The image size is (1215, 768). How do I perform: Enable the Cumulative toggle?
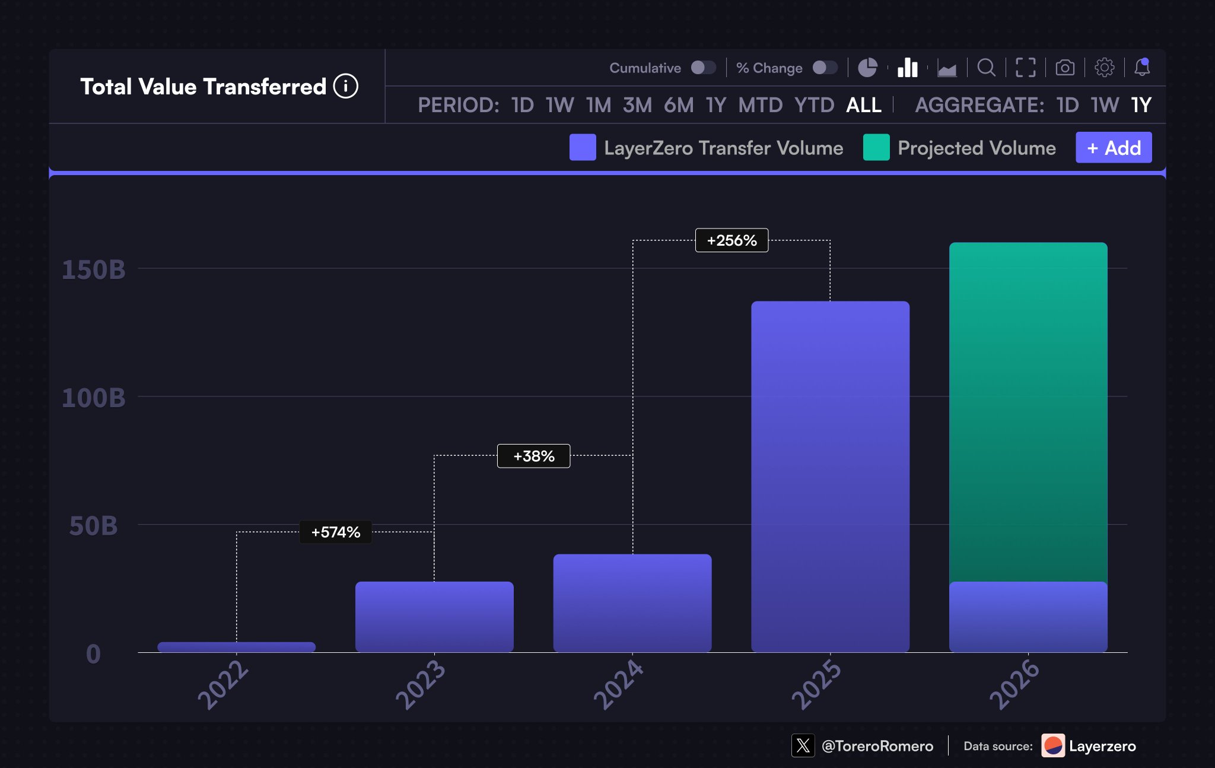[703, 68]
